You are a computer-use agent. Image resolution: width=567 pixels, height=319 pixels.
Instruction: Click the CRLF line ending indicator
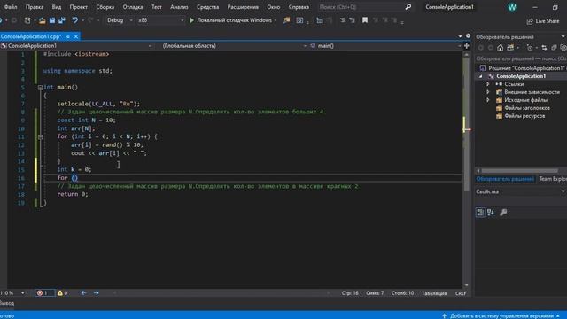click(461, 293)
